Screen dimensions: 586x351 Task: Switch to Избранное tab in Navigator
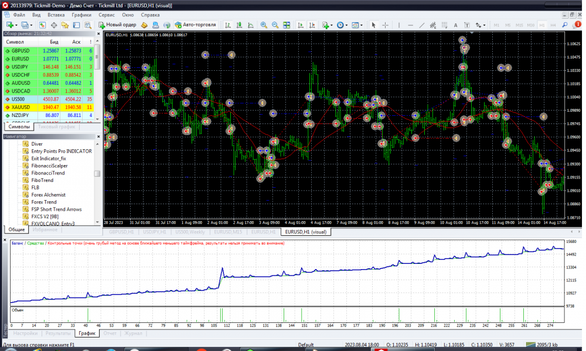pos(45,230)
